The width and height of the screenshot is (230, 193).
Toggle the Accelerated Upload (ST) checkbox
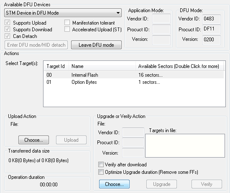[x=67, y=29]
